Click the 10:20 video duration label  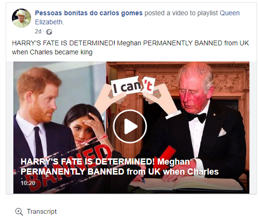tap(28, 183)
